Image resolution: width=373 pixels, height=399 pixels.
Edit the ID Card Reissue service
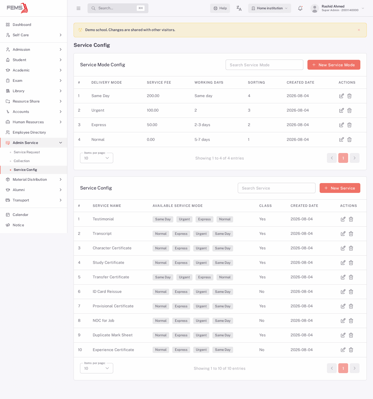tap(343, 292)
